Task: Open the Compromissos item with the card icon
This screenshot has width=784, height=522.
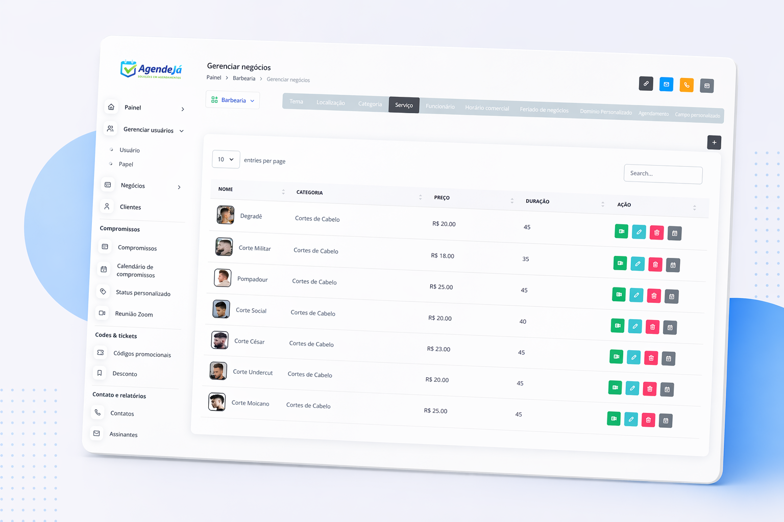Action: click(x=129, y=247)
